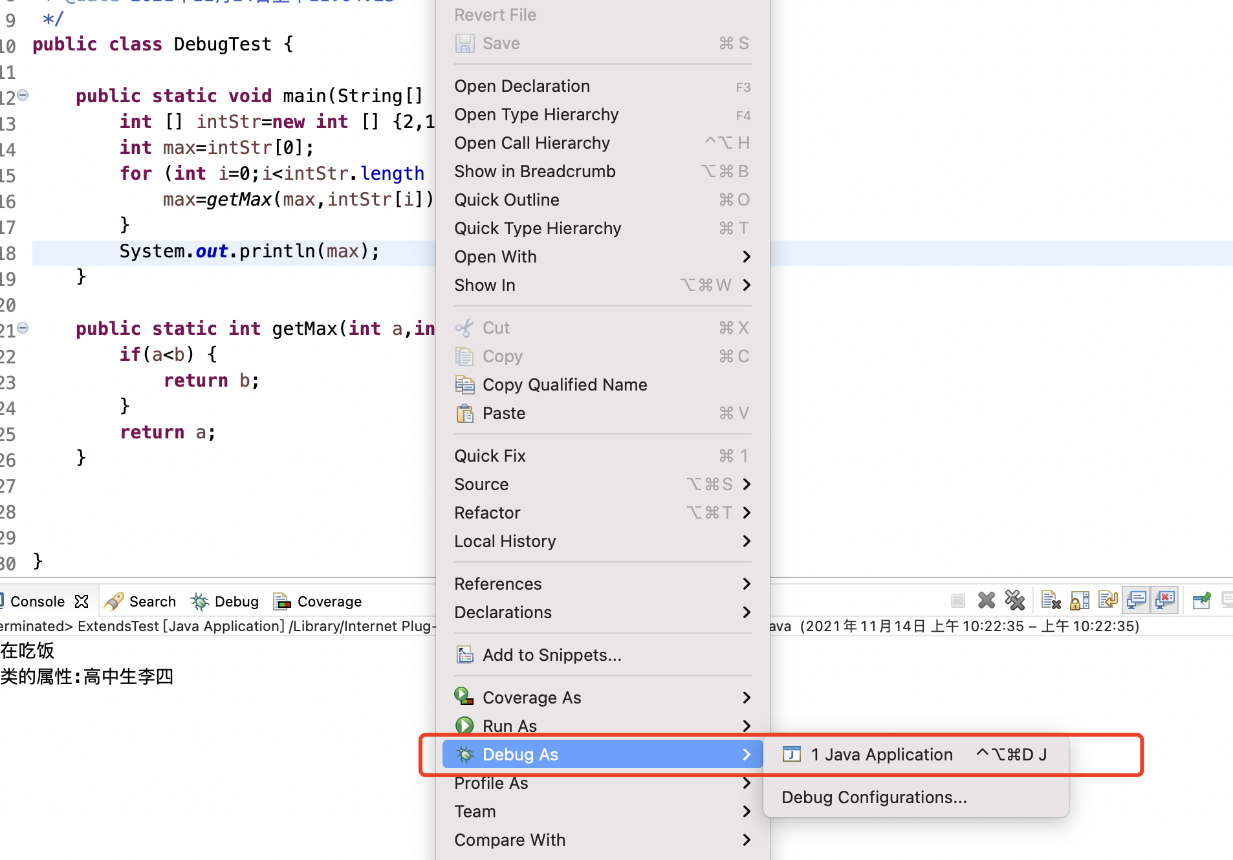The image size is (1233, 860).
Task: Click the Paste menu entry text
Action: tap(504, 413)
